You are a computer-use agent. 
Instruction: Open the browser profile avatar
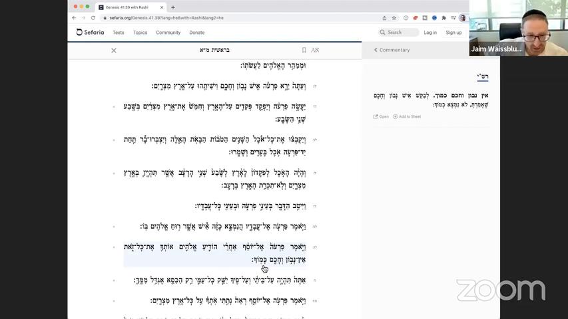pos(463,18)
